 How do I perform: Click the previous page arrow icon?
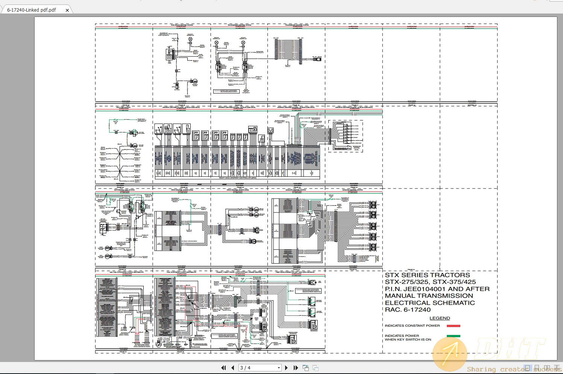click(233, 368)
